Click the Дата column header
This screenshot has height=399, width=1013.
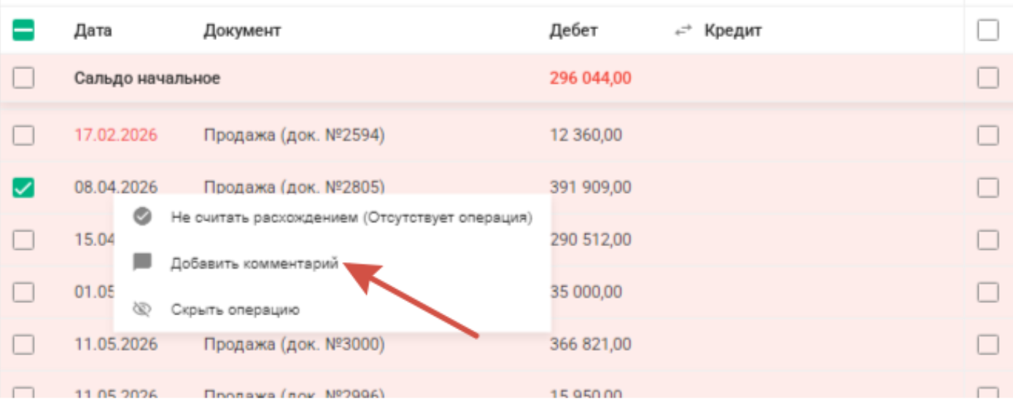click(93, 31)
